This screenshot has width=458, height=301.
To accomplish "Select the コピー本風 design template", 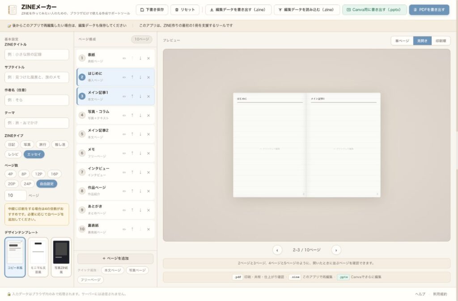I will (x=15, y=257).
